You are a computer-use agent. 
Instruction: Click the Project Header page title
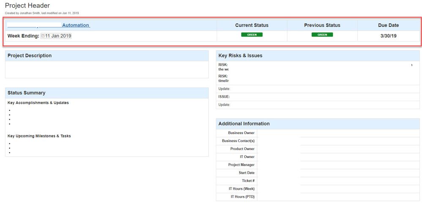(27, 5)
